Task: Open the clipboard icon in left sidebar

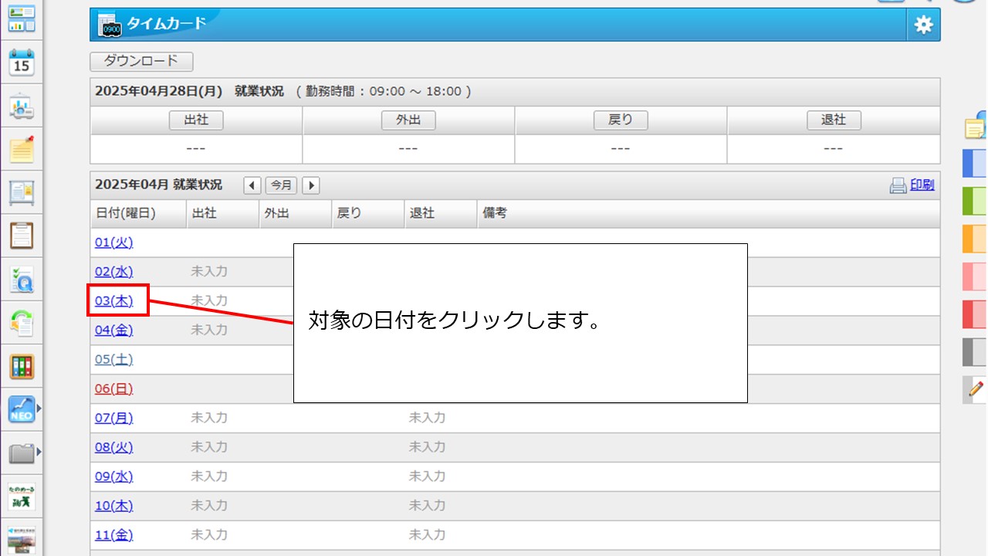Action: click(22, 235)
